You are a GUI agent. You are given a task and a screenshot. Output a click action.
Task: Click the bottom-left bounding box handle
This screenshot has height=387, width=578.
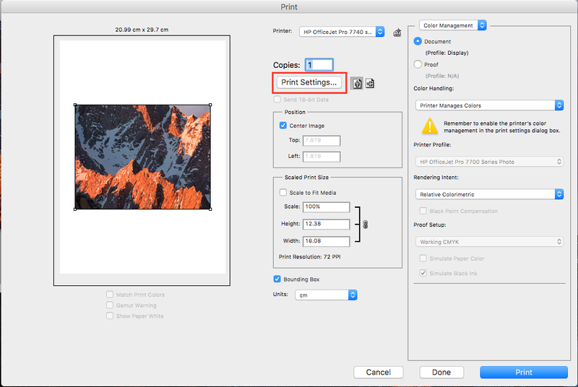[x=75, y=209]
